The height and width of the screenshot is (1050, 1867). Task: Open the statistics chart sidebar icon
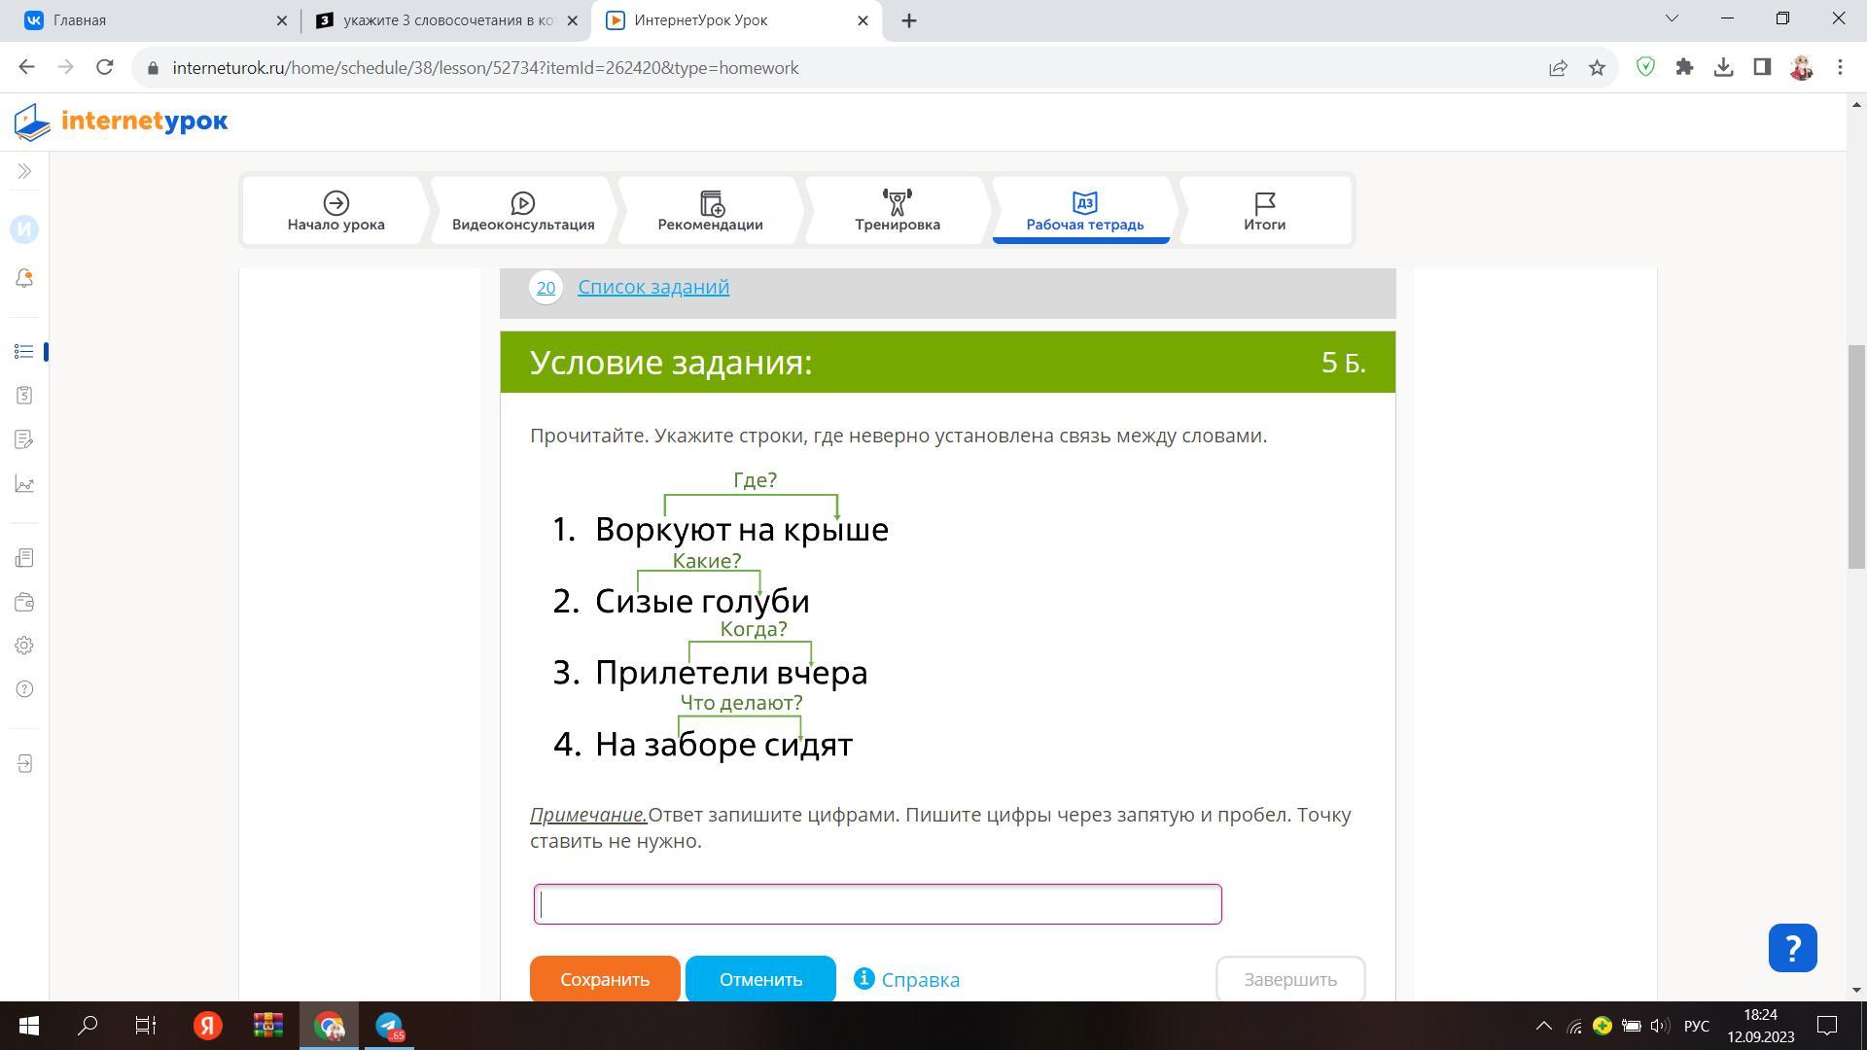(24, 484)
